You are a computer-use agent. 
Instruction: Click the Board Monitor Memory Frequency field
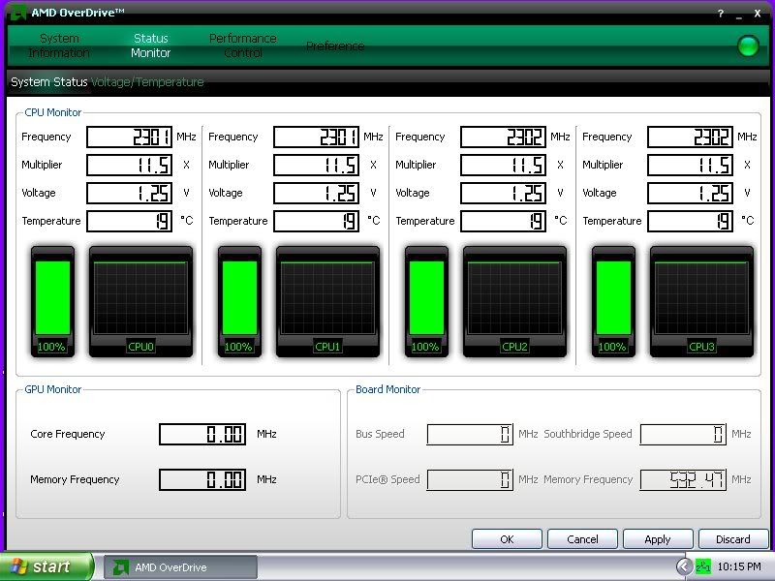683,479
